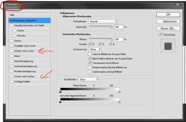
Task: Enable Schatten nach innen checkbox
Action: [x=12, y=46]
